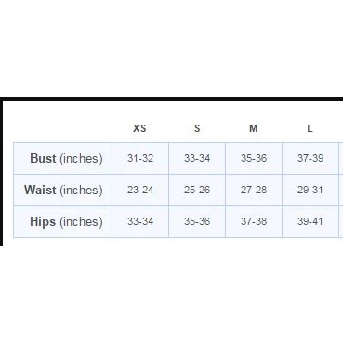Select the XS waist cell 23-24
The width and height of the screenshot is (343, 343).
pos(140,190)
